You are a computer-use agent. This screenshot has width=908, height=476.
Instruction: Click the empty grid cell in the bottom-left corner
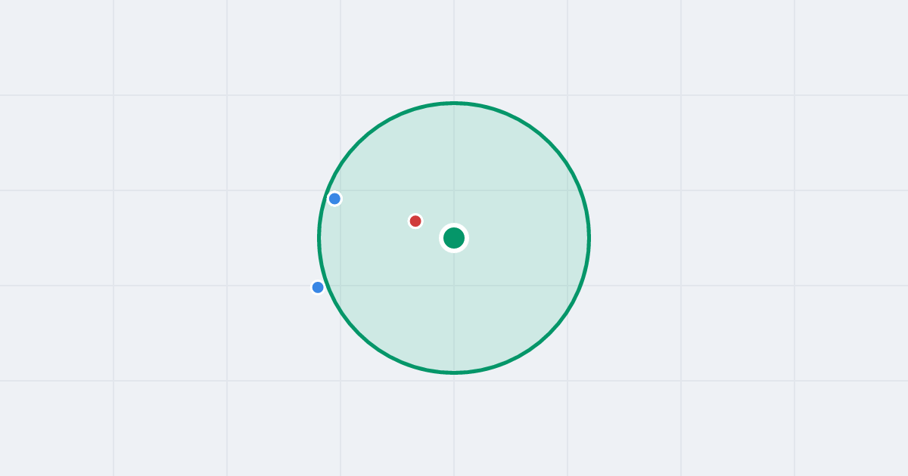pyautogui.click(x=57, y=428)
